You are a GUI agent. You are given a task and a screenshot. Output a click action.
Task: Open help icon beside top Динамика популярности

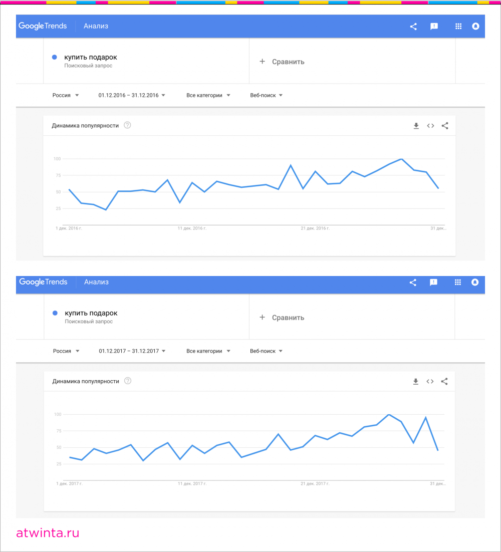[127, 125]
